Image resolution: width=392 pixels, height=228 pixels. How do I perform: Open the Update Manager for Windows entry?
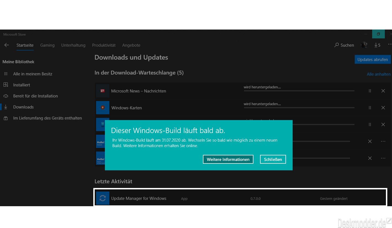(x=240, y=198)
